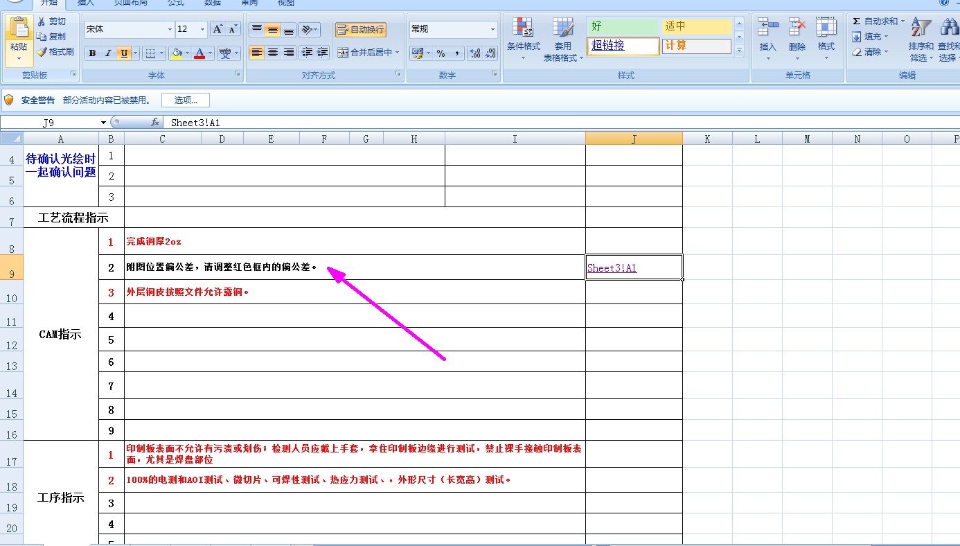Increase font size with the larger A icon
960x546 pixels.
[x=217, y=29]
